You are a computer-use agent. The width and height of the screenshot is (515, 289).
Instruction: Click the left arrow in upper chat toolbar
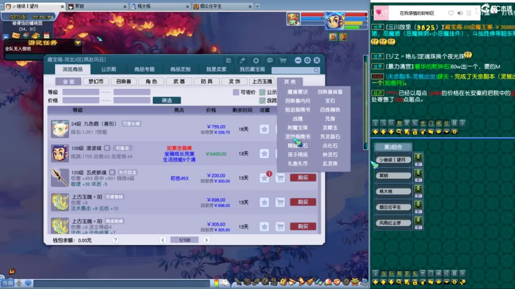pyautogui.click(x=375, y=132)
